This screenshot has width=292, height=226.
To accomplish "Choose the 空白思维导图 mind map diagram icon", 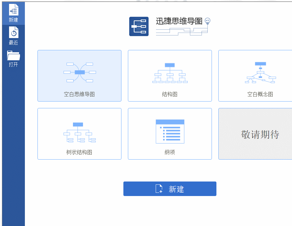I will (x=79, y=72).
